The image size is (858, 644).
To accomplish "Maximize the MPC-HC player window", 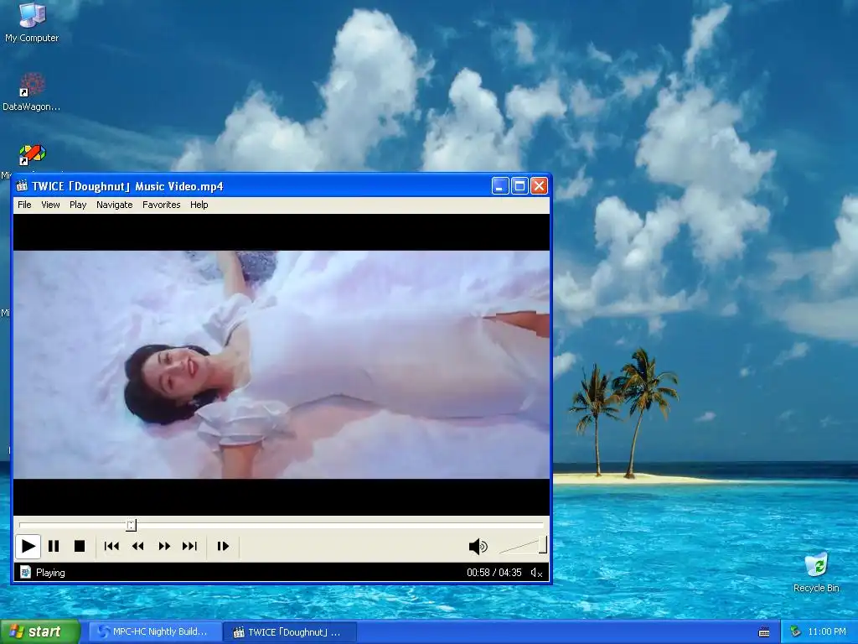I will [x=519, y=186].
